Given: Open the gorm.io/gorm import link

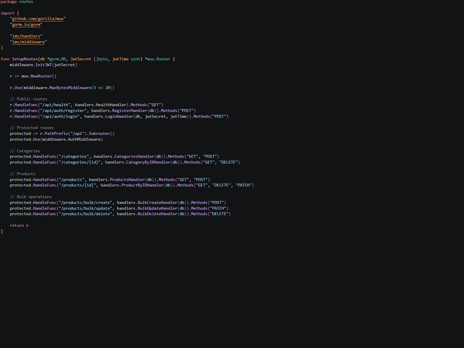Looking at the screenshot, I should (26, 25).
